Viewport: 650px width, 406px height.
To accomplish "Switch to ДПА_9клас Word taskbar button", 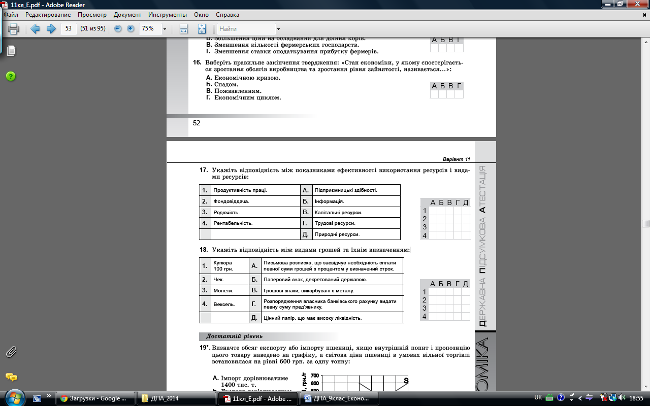I will point(339,398).
